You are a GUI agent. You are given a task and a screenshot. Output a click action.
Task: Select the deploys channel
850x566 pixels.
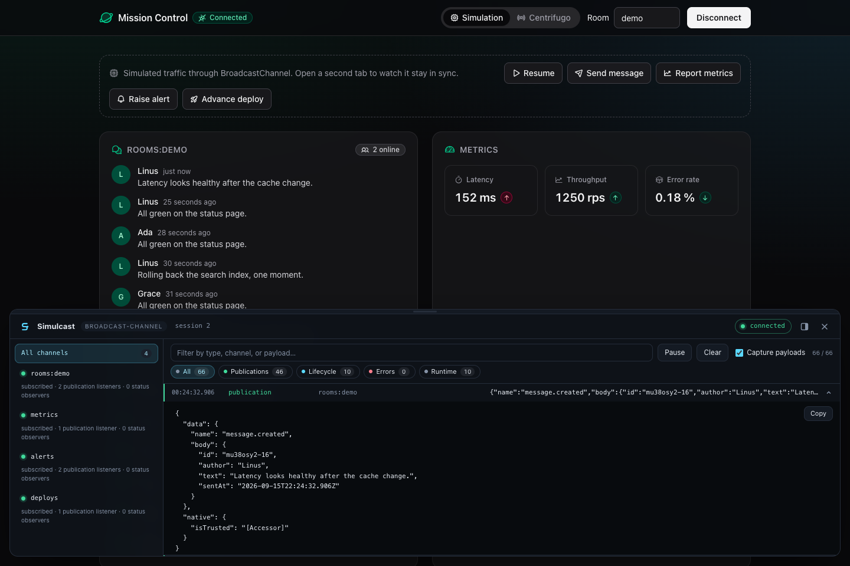point(86,509)
